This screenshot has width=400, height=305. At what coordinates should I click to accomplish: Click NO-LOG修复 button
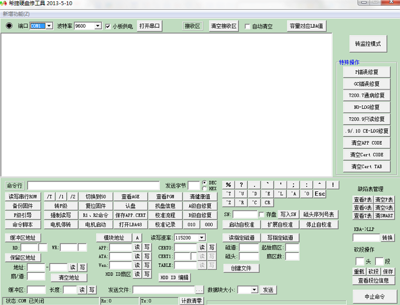(x=367, y=107)
